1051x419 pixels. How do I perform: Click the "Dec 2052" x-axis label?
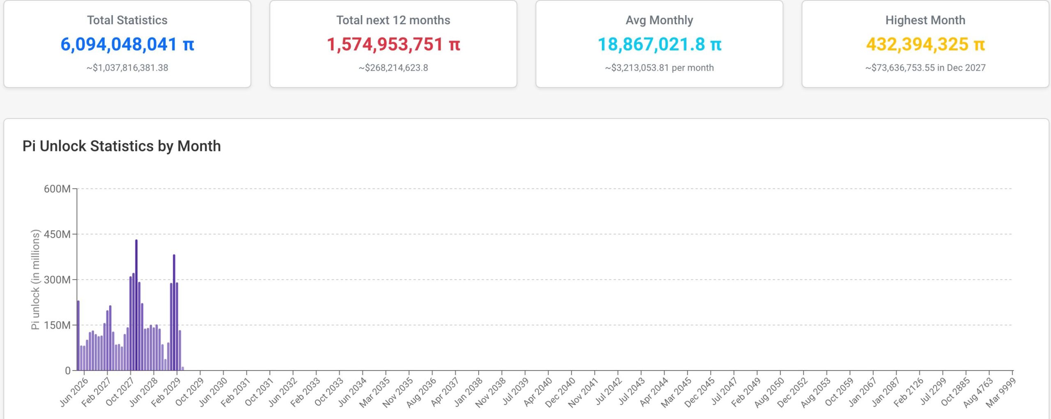793,392
